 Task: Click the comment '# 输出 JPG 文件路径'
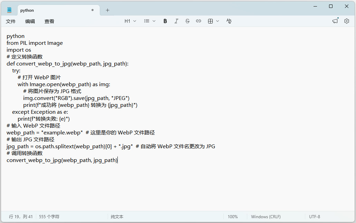pyautogui.click(x=30, y=139)
